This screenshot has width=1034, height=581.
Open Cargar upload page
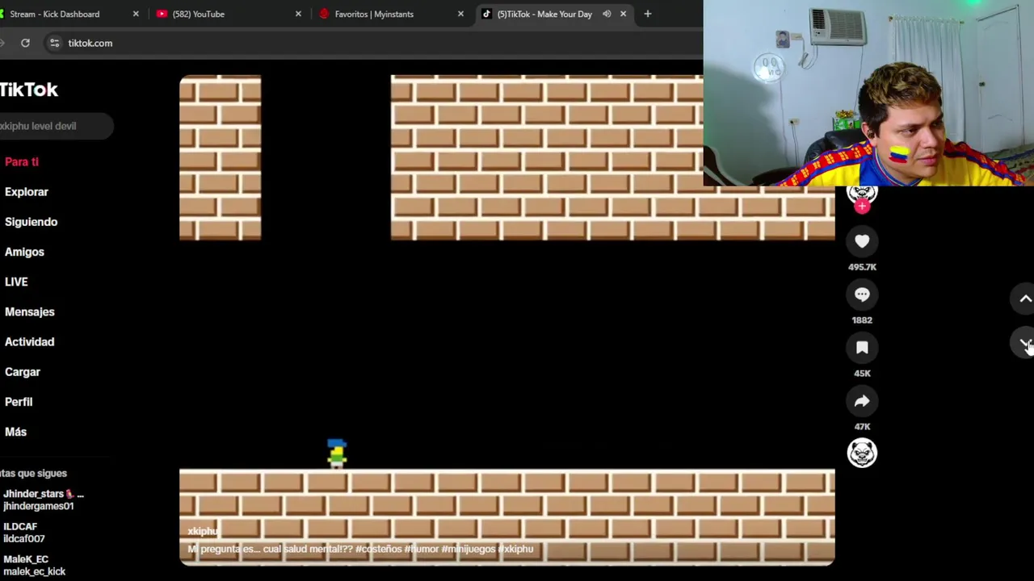click(x=23, y=372)
